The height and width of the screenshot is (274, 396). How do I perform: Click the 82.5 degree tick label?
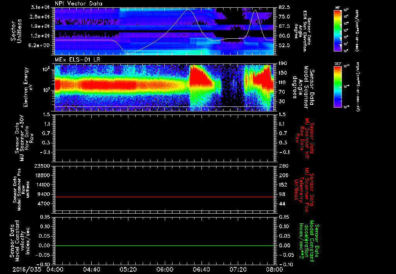[x=284, y=7]
